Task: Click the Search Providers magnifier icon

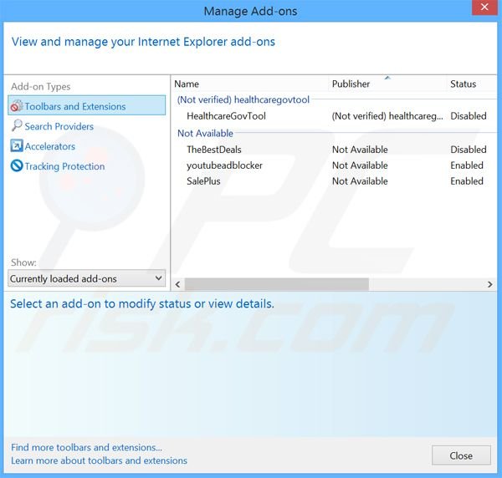Action: coord(17,125)
